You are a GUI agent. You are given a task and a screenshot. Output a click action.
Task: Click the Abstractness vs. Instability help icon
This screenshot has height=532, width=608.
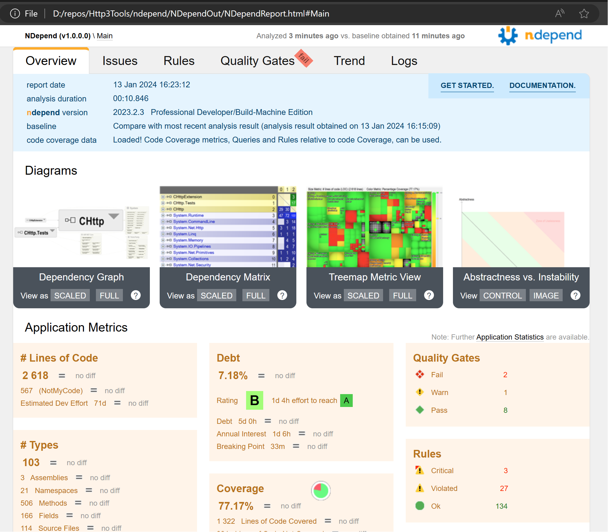tap(575, 295)
